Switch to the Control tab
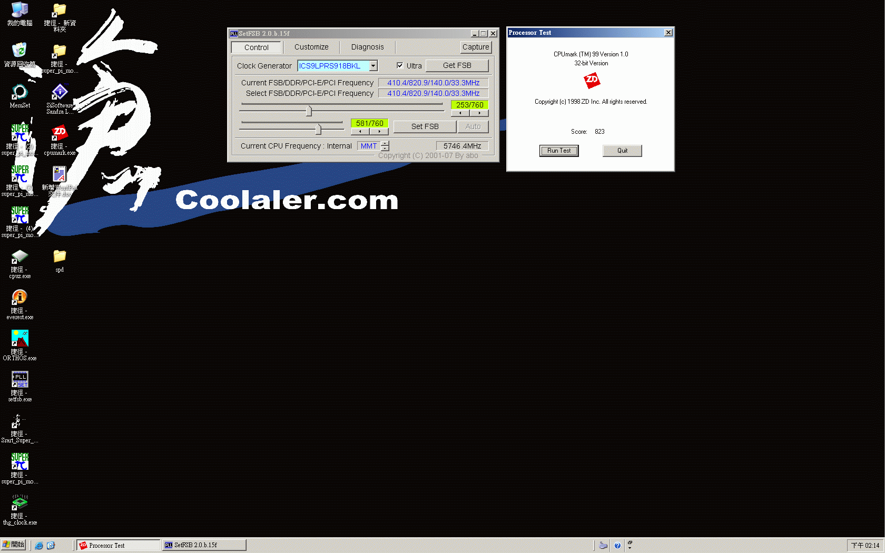Image resolution: width=885 pixels, height=553 pixels. coord(257,47)
